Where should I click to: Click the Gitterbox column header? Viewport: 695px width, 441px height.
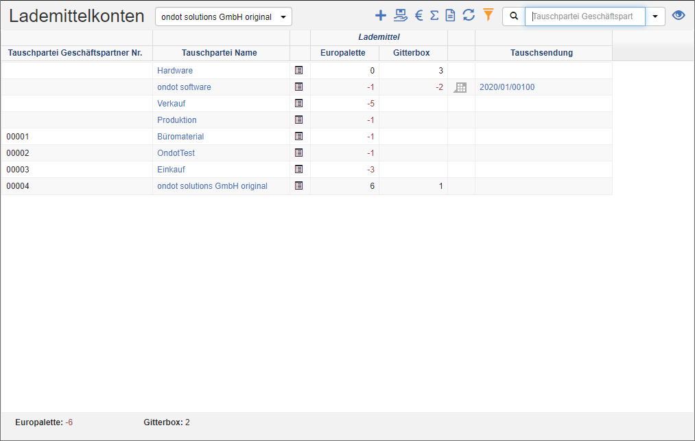point(412,53)
